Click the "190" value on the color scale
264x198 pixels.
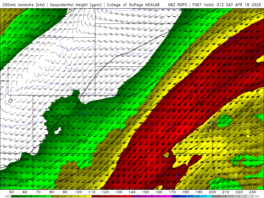[199, 192]
